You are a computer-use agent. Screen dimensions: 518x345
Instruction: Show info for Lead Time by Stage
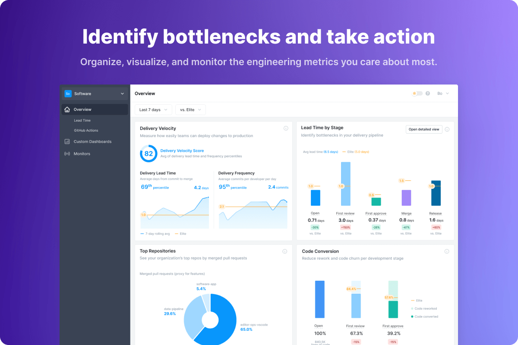[x=447, y=129]
